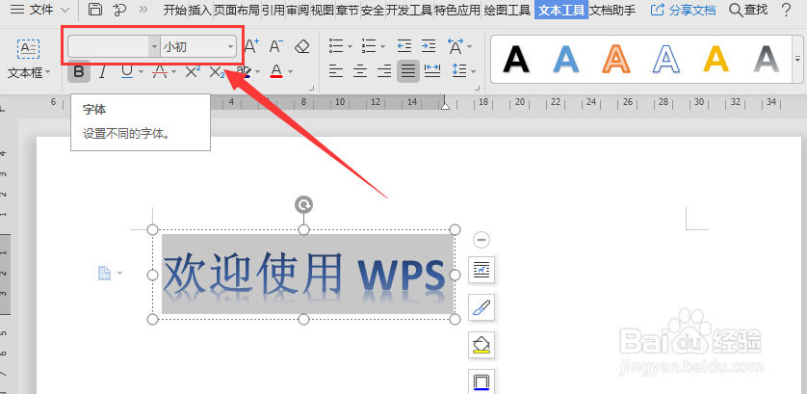Open shape fill bucket beside text box
Screen dimensions: 807x394
[x=482, y=345]
